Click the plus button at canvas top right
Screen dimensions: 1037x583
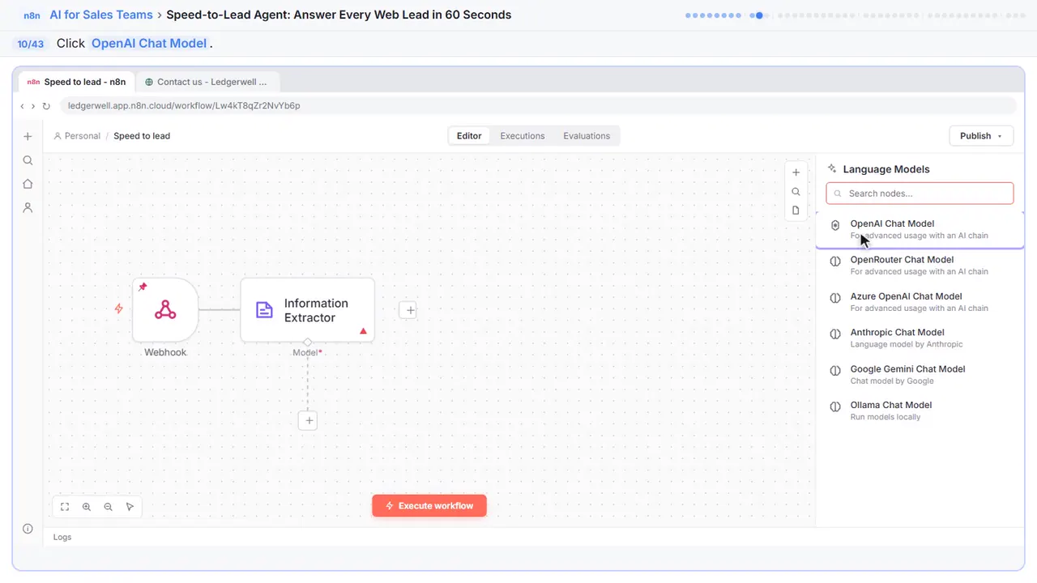pyautogui.click(x=796, y=172)
